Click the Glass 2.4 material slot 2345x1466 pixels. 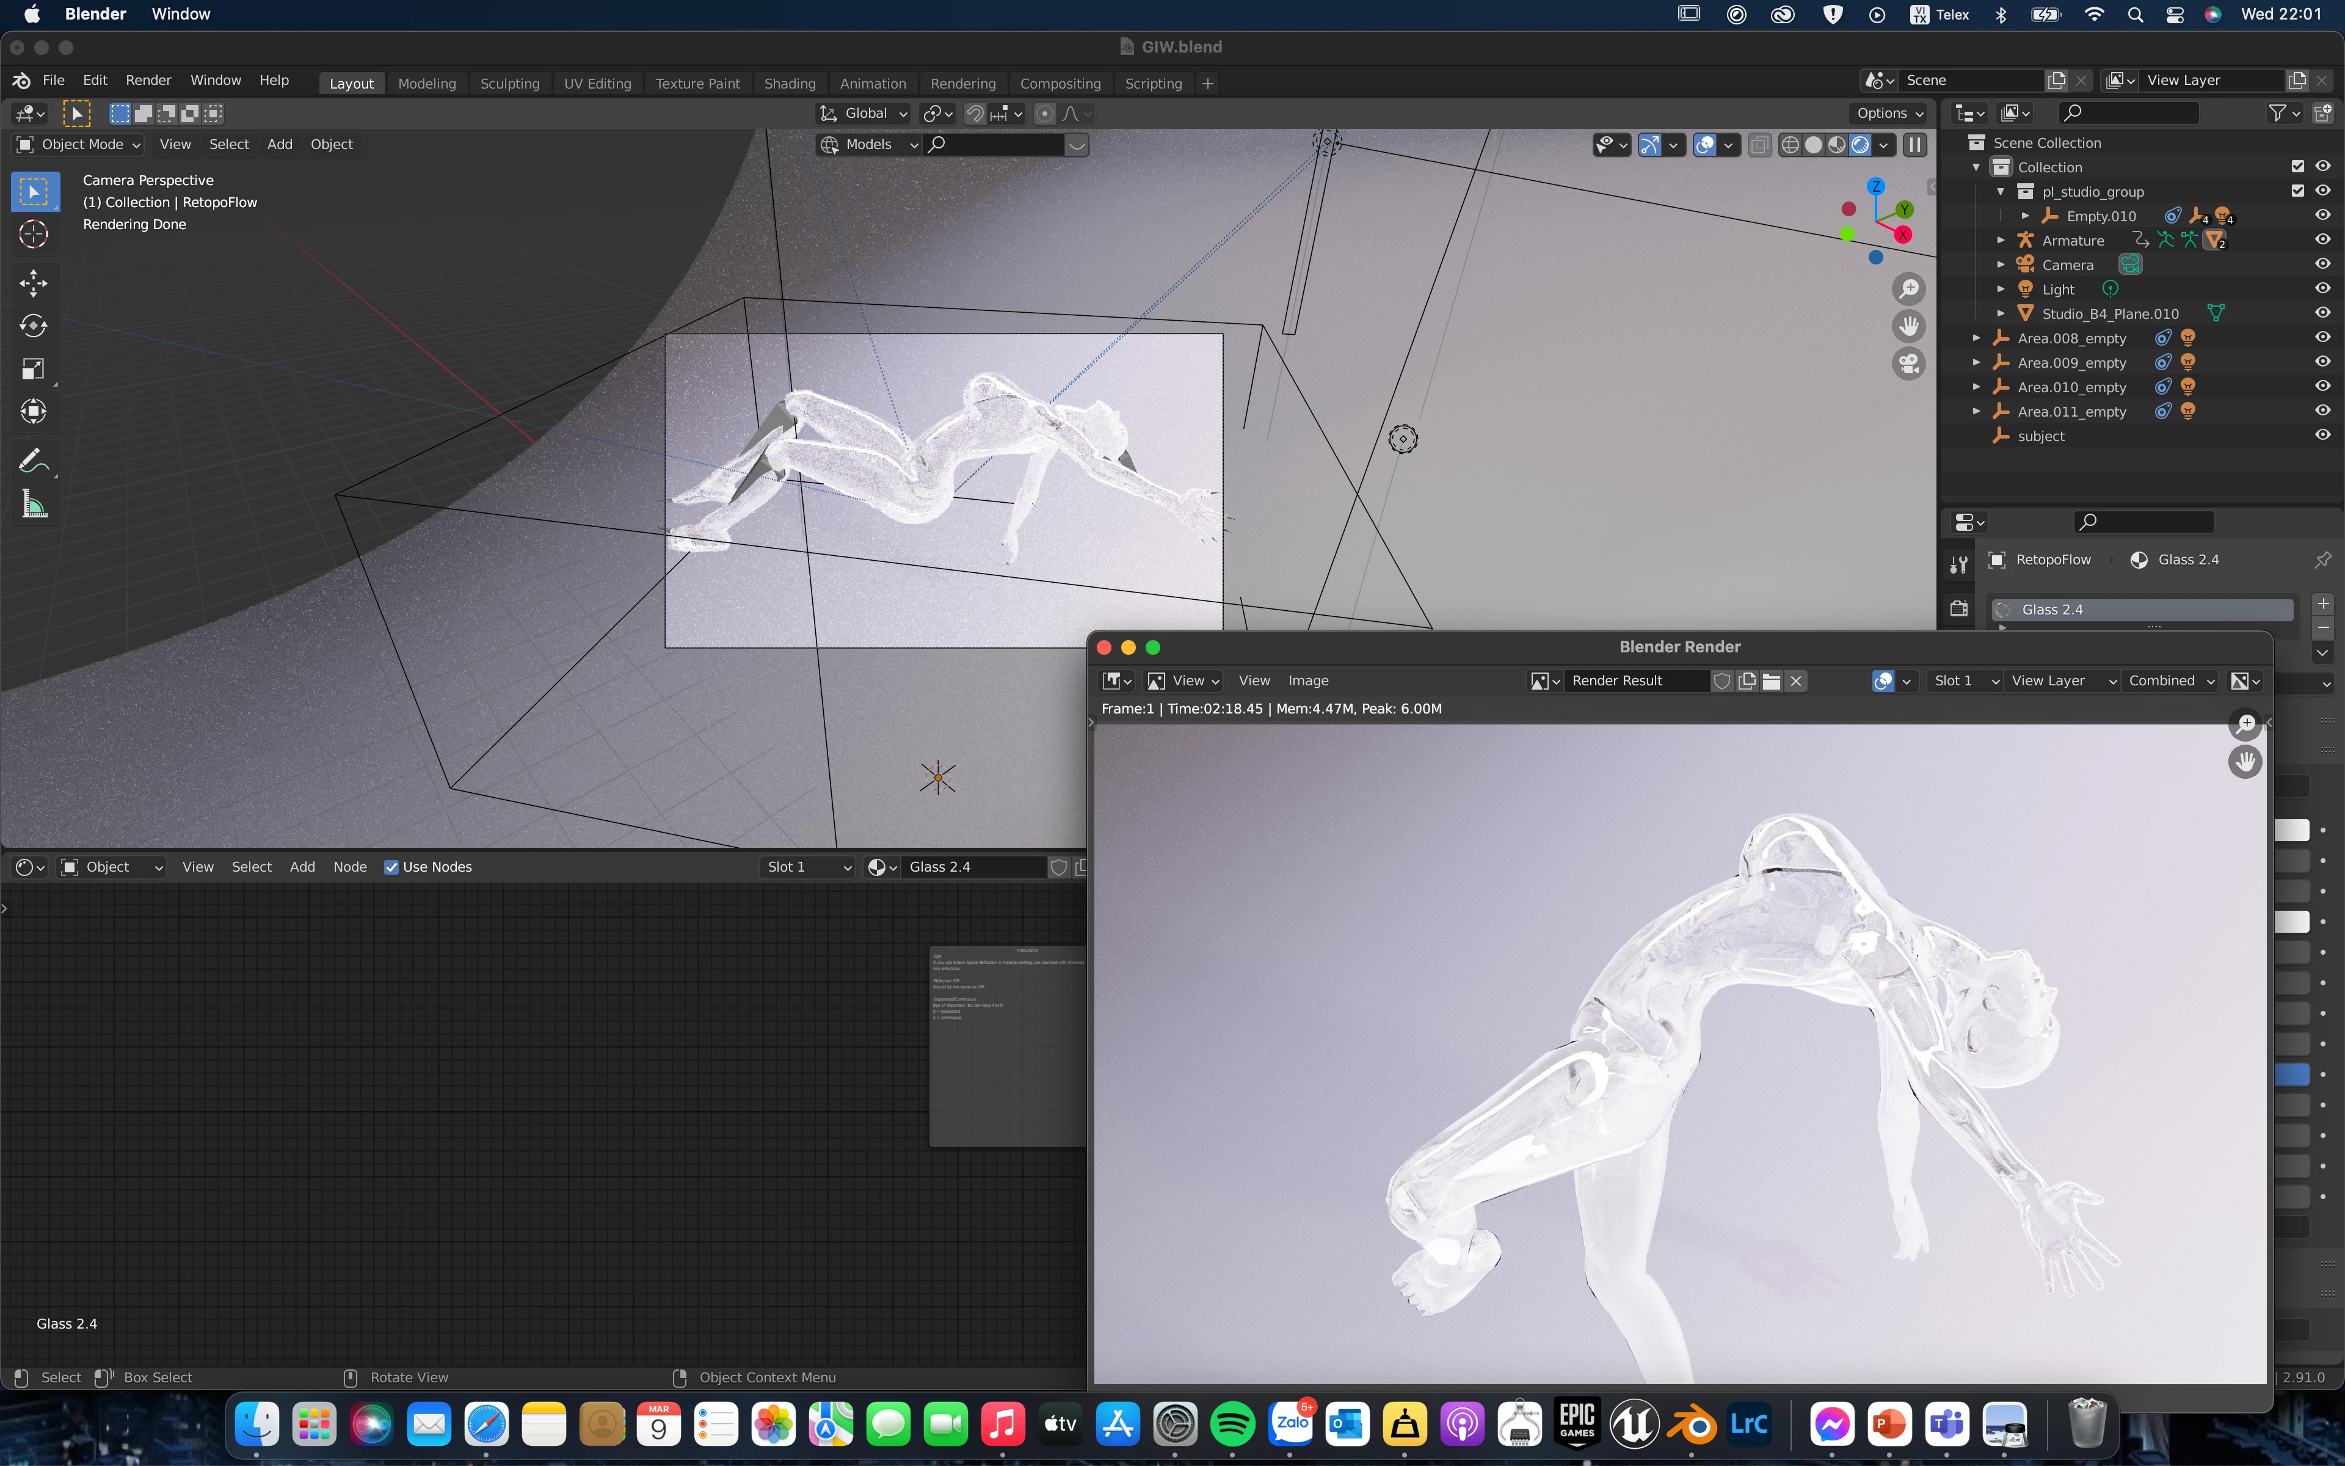pos(2142,609)
